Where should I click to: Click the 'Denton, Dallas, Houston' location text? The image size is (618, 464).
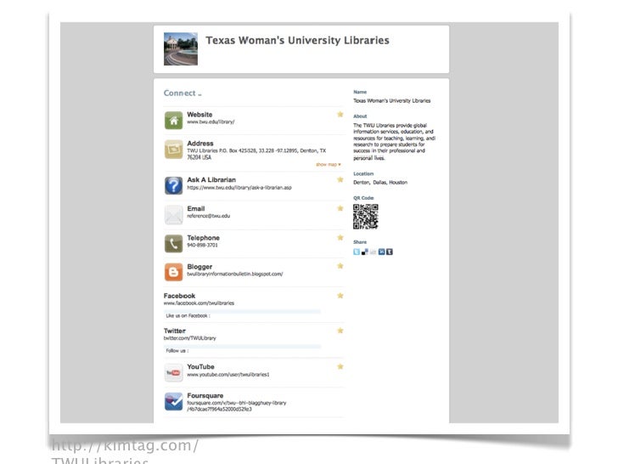coord(380,182)
